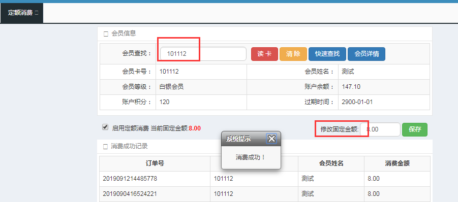The height and width of the screenshot is (202, 458).
Task: Close the 定额消费 tab with its small icon
Action: pos(37,13)
